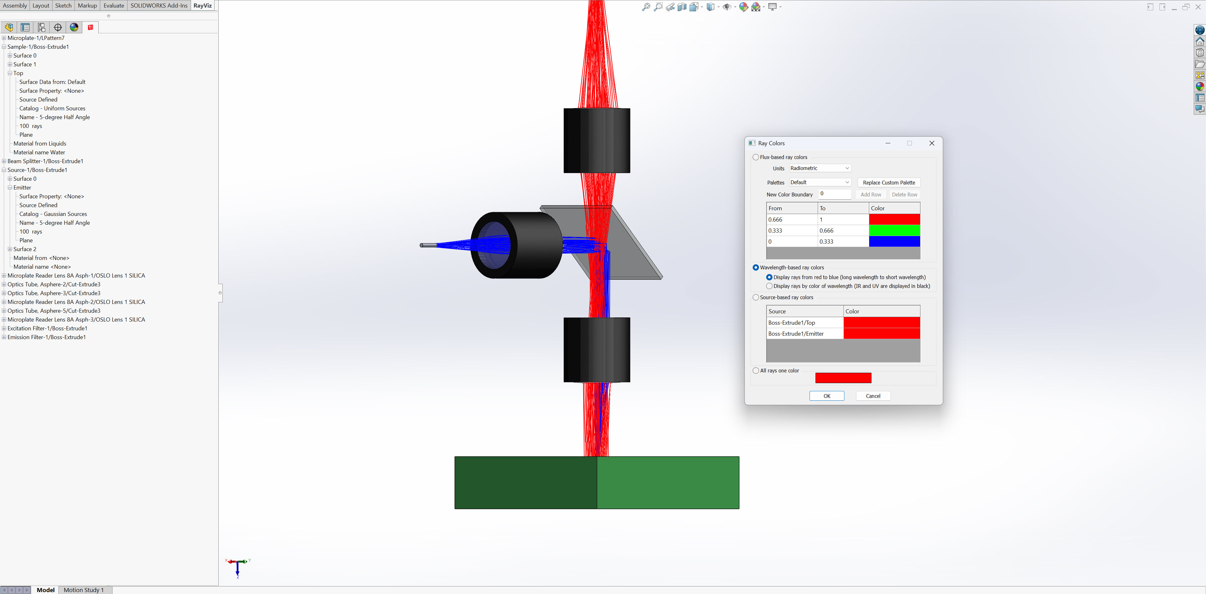Open the DisplayManager colored sphere tab
1206x594 pixels.
tap(74, 27)
